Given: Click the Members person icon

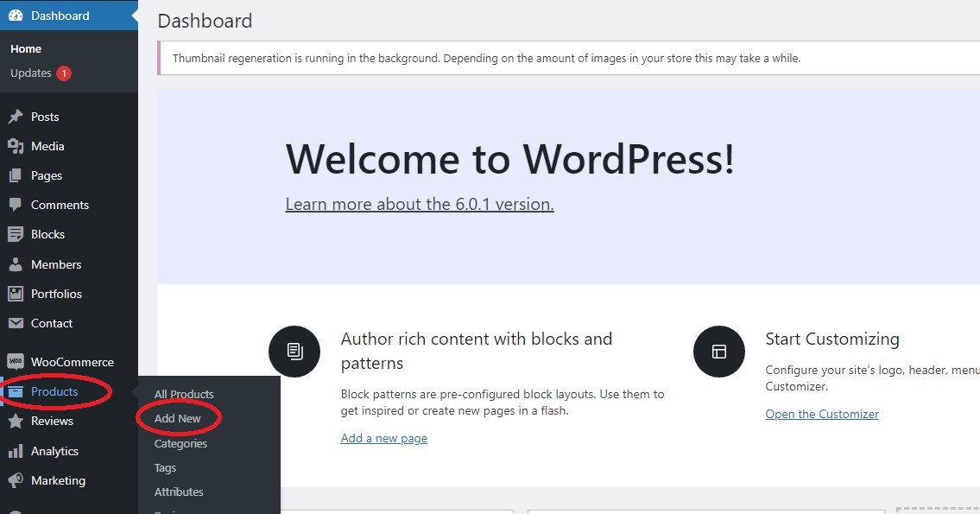Looking at the screenshot, I should click(16, 264).
